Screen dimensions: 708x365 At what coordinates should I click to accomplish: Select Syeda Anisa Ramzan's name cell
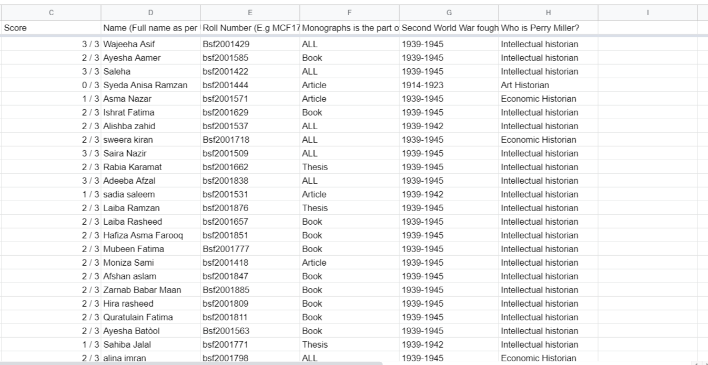click(x=150, y=85)
